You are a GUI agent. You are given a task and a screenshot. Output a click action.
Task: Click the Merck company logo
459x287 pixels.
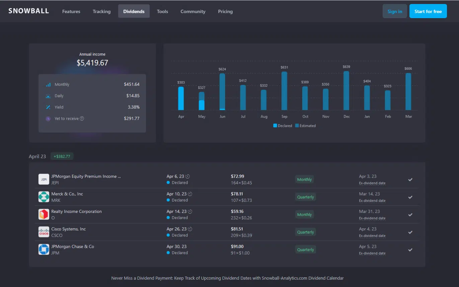(x=44, y=197)
